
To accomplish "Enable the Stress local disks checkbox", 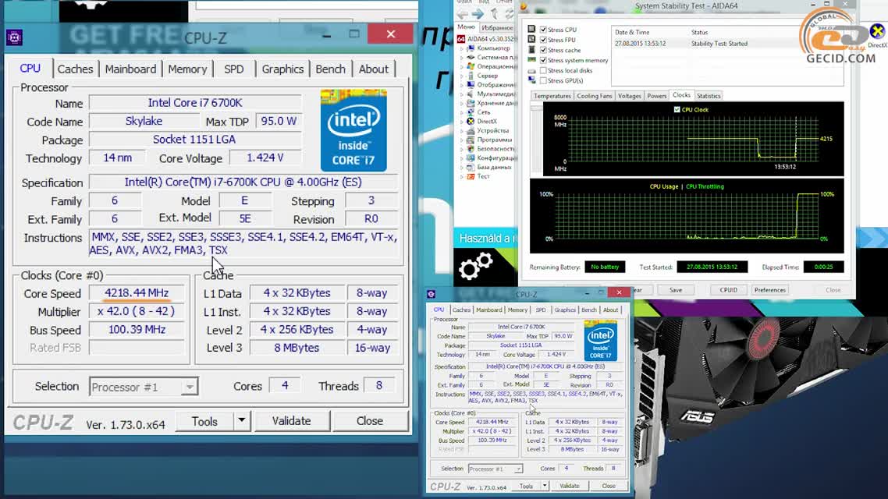I will point(543,70).
